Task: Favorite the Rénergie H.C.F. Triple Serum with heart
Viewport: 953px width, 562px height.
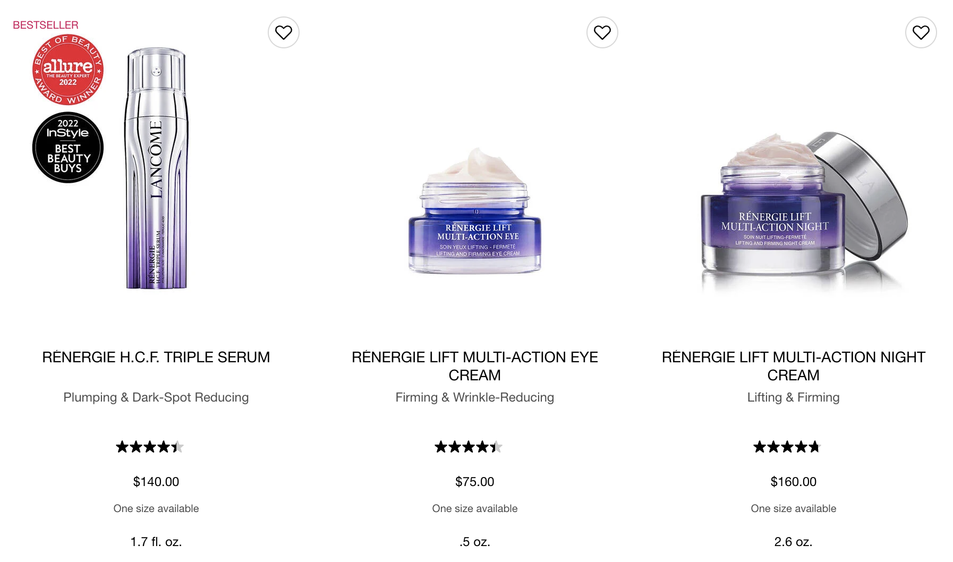Action: (x=284, y=32)
